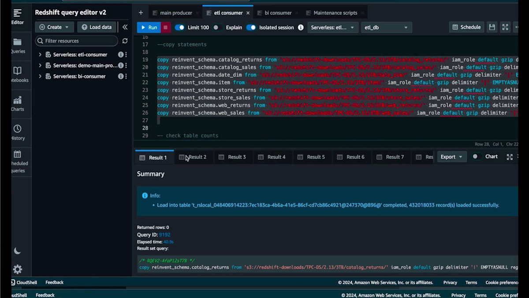
Task: Close the Maintenance scripts tab
Action: click(x=362, y=13)
